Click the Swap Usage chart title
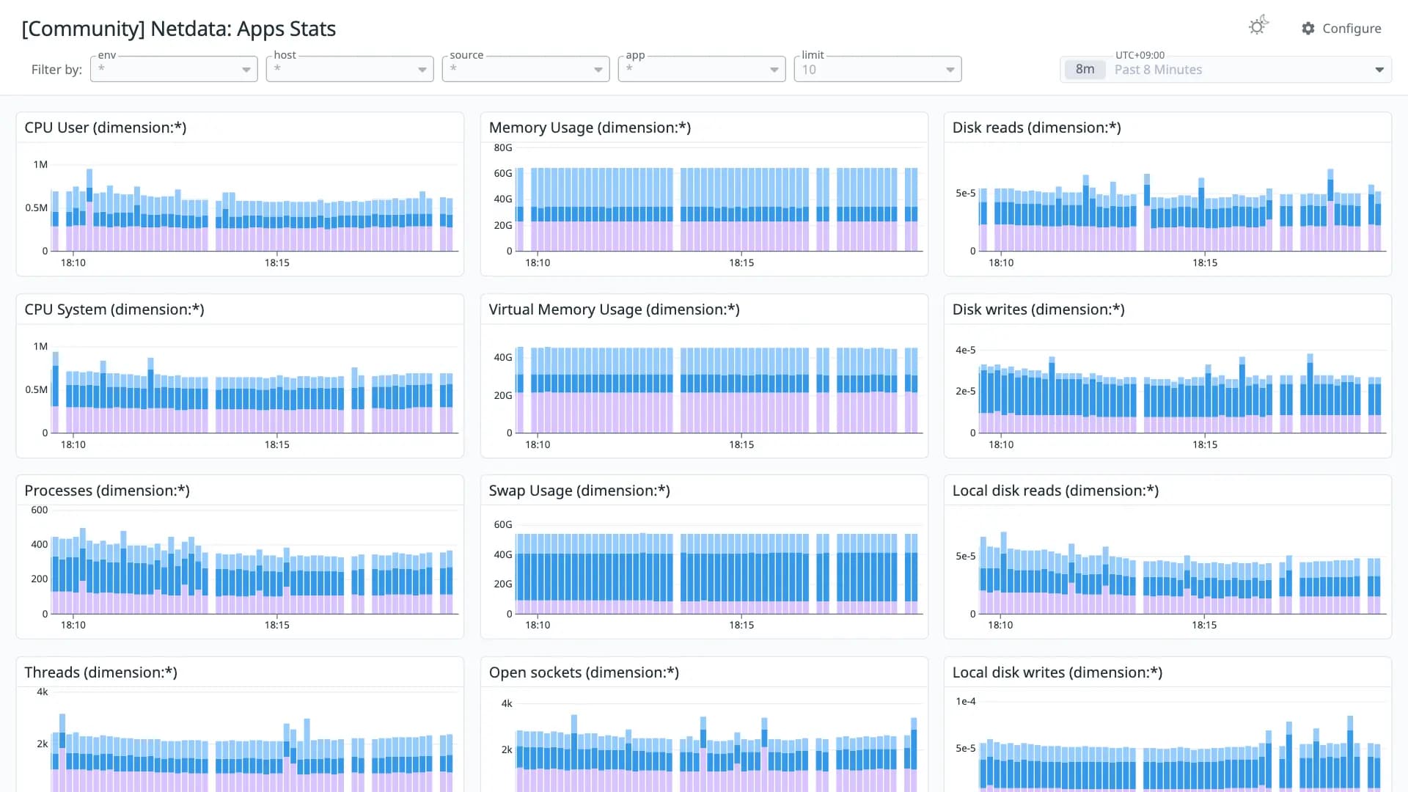The width and height of the screenshot is (1408, 792). pos(579,491)
